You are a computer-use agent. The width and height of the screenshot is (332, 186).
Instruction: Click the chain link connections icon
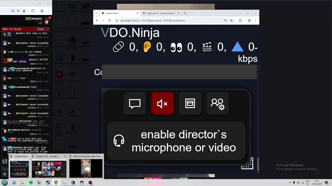tap(118, 47)
